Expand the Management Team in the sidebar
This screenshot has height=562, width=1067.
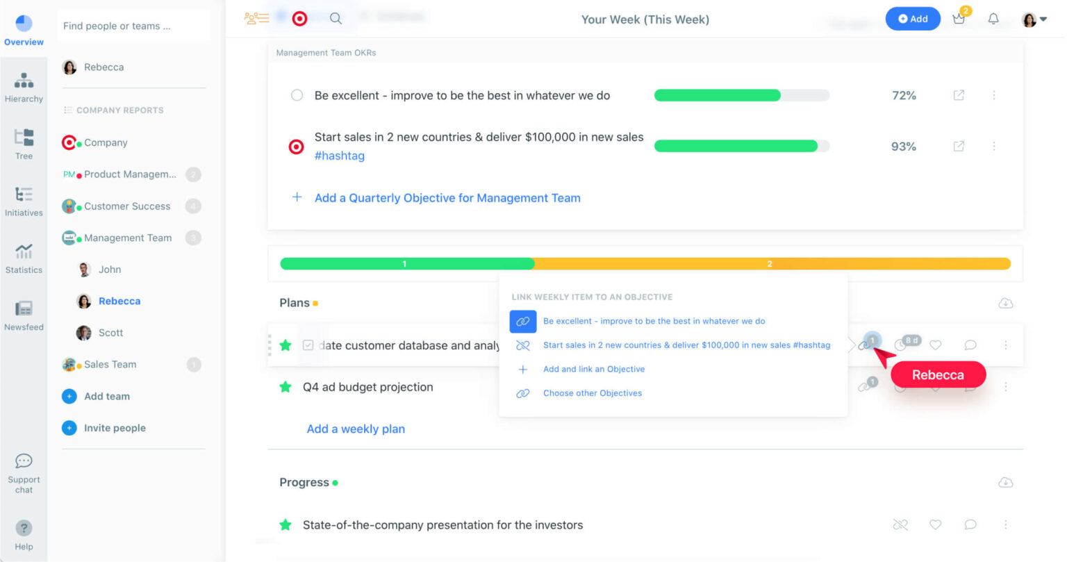pos(129,238)
